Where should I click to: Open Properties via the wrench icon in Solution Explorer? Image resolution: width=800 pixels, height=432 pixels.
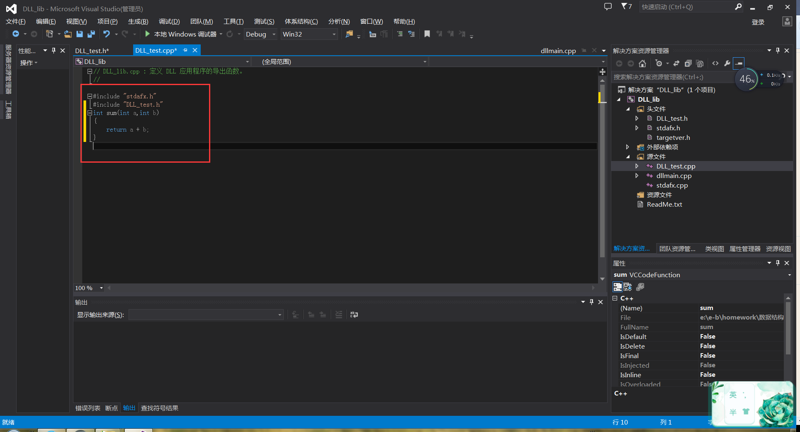(727, 63)
